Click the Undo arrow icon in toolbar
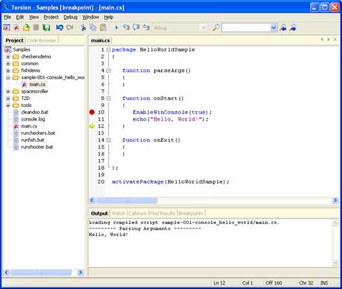Image resolution: width=342 pixels, height=289 pixels. click(x=60, y=28)
